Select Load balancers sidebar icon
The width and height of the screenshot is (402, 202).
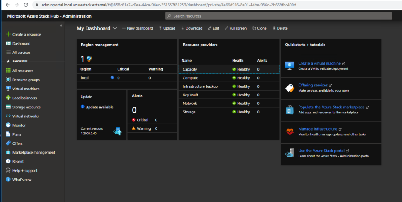[8, 98]
